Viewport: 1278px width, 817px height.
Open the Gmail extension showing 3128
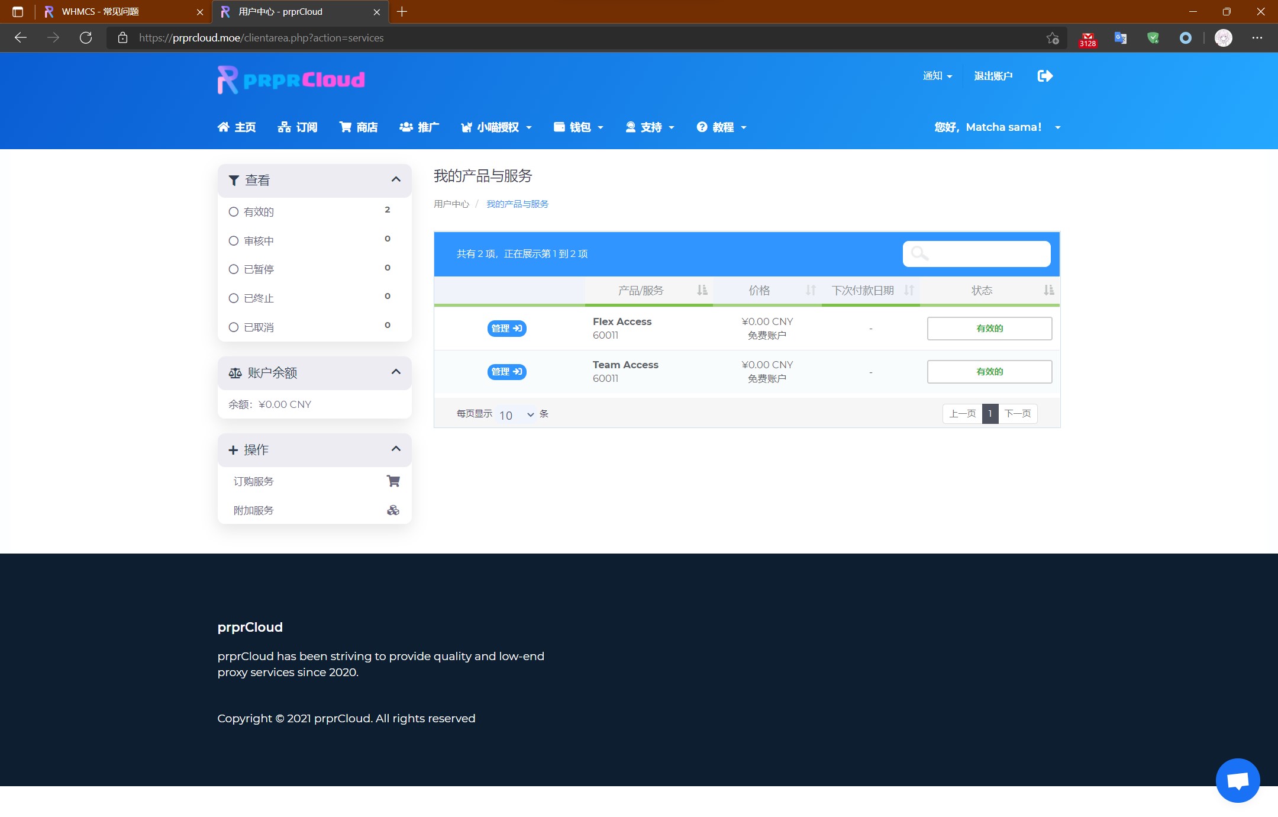(1087, 38)
